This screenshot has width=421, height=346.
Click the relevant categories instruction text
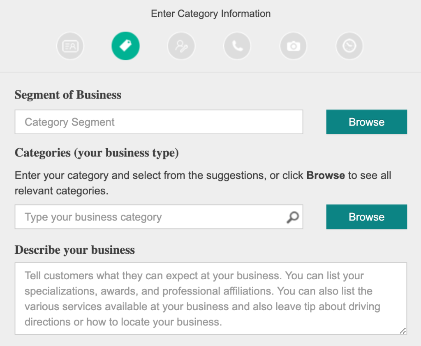point(62,191)
